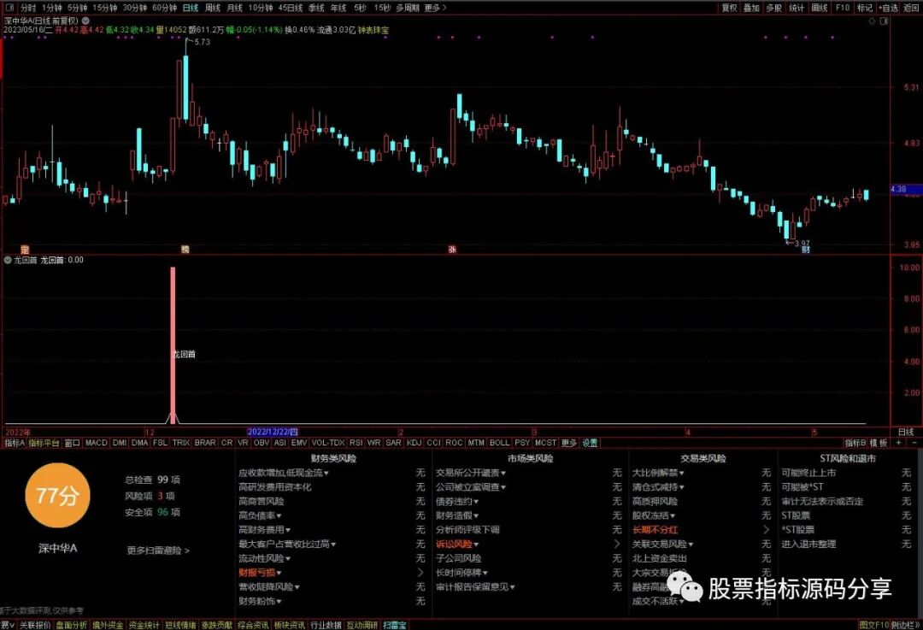
Task: Select the 周线 weekly chart
Action: pos(213,8)
